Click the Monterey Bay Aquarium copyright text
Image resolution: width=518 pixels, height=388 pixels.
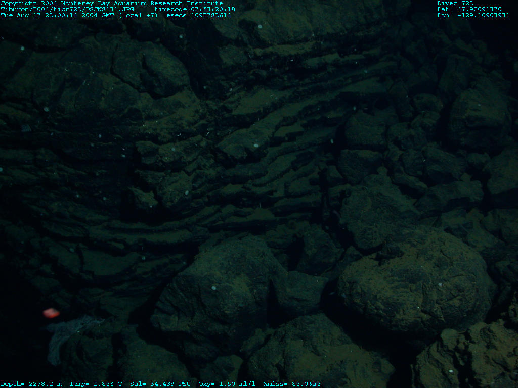click(x=111, y=3)
